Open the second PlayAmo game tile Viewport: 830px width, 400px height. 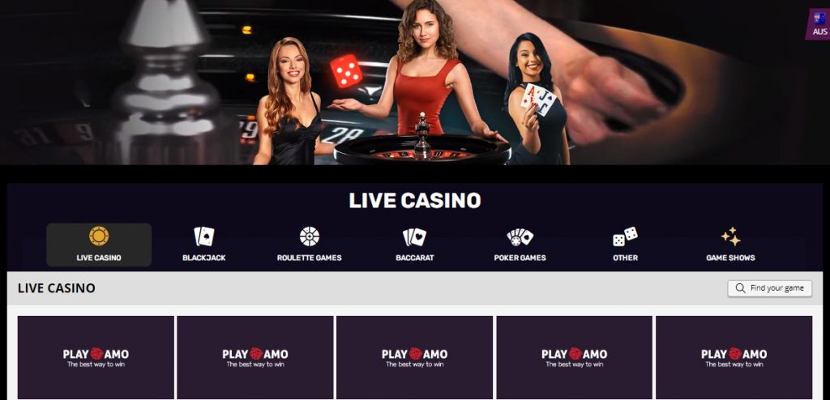(x=255, y=358)
